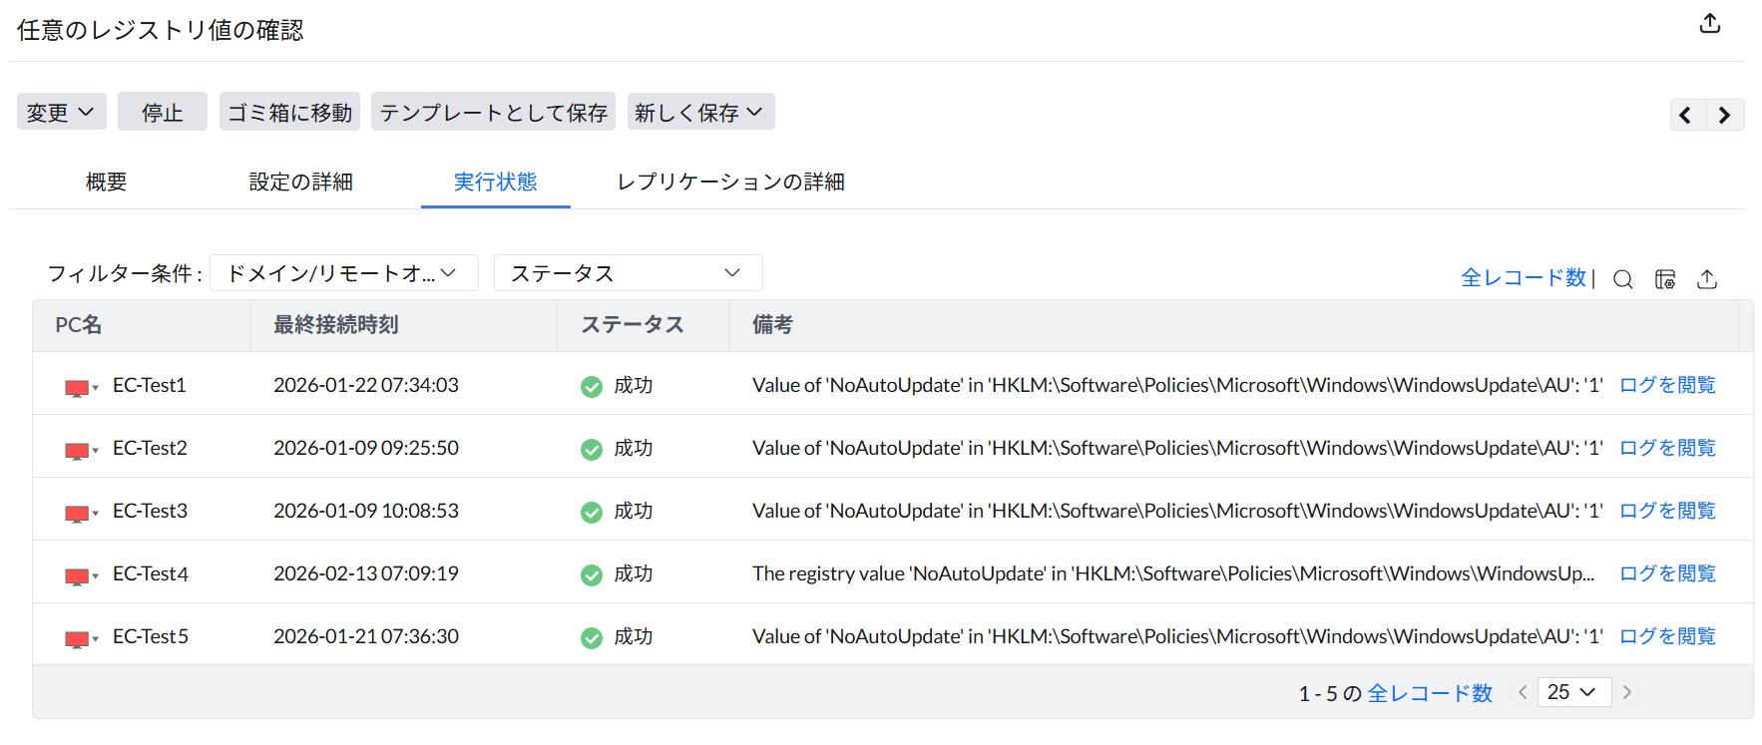Click the search icon above the table

[x=1623, y=279]
